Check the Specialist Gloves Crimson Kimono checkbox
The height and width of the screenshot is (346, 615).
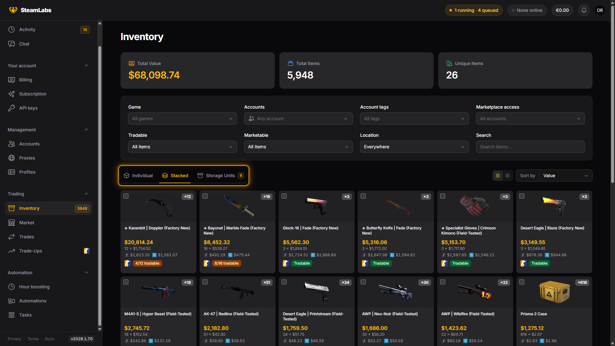tap(443, 196)
